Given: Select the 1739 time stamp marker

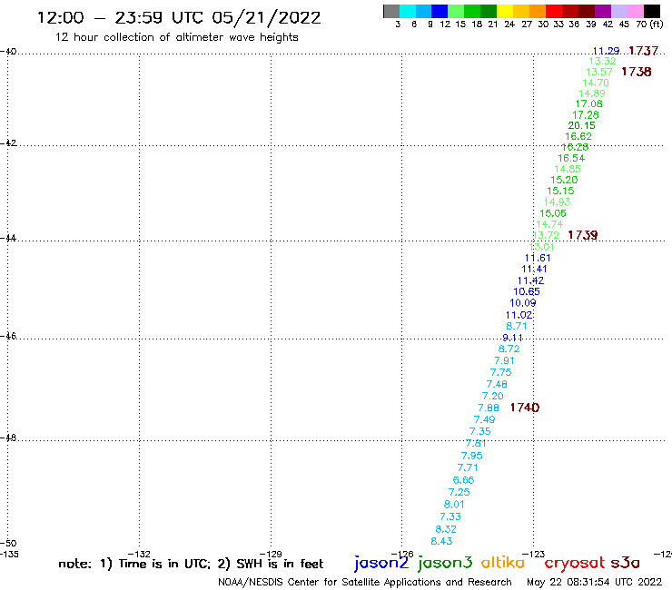Looking at the screenshot, I should click(x=582, y=235).
